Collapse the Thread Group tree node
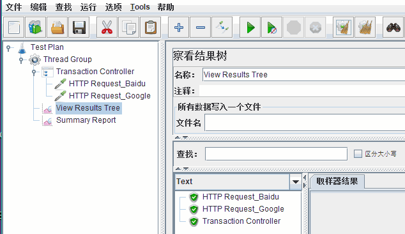 coord(22,60)
